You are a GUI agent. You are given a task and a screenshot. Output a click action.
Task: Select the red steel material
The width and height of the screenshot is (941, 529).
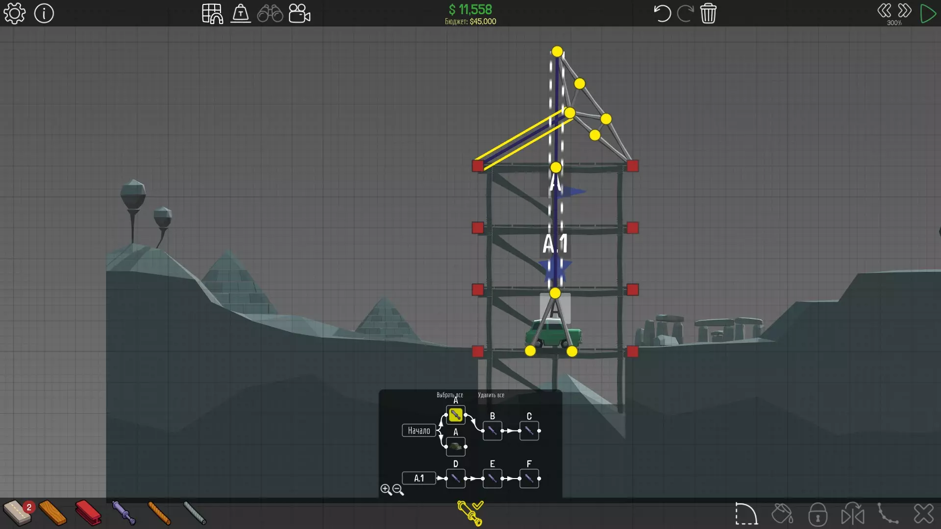click(88, 513)
